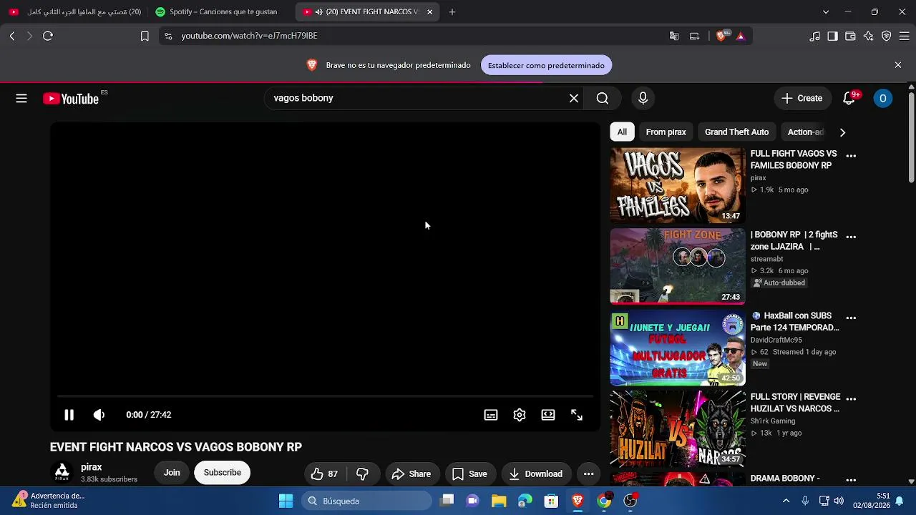Open the FIGHT ZONE video thumbnail
This screenshot has width=916, height=515.
678,266
